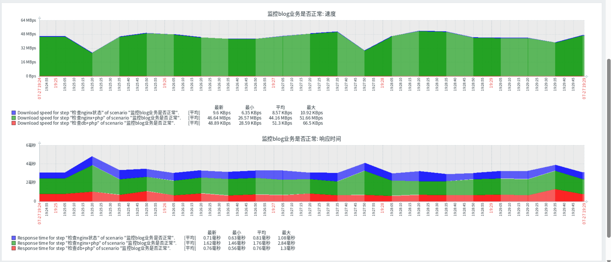The width and height of the screenshot is (611, 262).
Task: Click legend text Download speed for step 检查db+php
Action: [x=96, y=123]
